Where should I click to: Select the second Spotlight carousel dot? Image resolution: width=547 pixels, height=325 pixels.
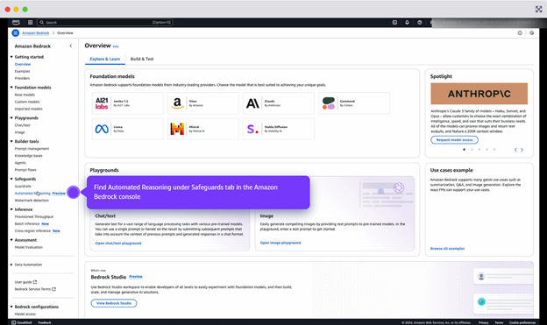tap(472, 150)
